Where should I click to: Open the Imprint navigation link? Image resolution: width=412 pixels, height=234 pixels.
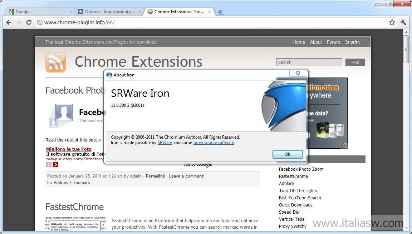tap(352, 42)
